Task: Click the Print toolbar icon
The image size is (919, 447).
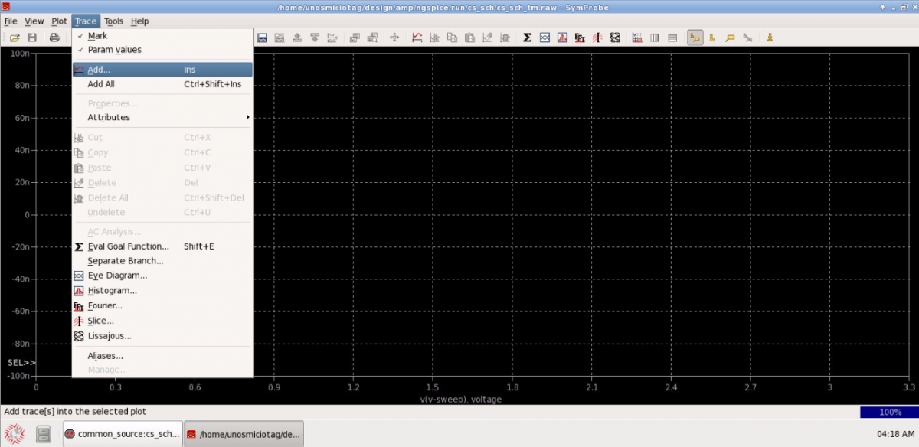Action: point(54,38)
